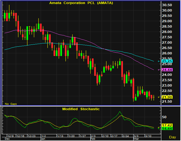This screenshot has height=141, width=181.
Task: Click the 28.50 price axis label
Action: 167,26
